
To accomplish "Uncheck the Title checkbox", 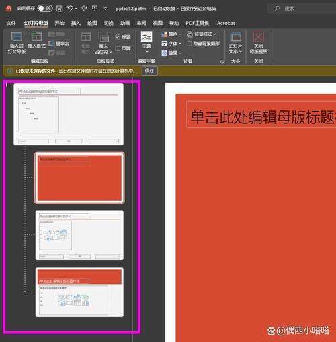I will point(118,36).
